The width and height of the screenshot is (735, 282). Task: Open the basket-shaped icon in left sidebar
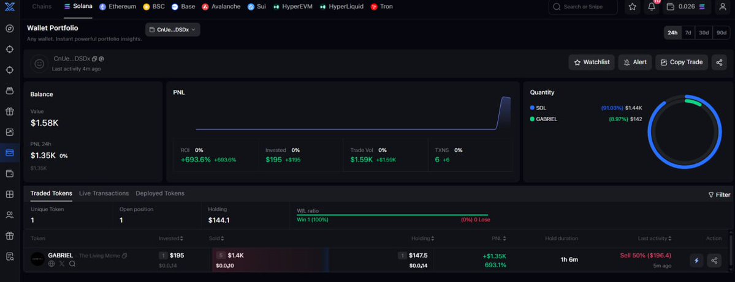tap(9, 91)
